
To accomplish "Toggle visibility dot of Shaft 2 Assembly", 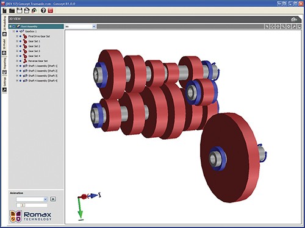I will click(20, 71).
